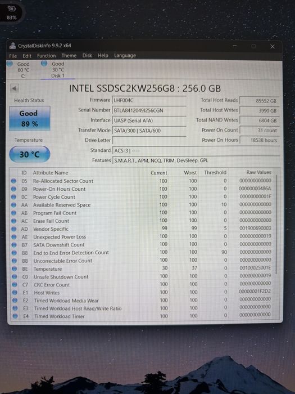Click raw value 00000000486A
This screenshot has width=295, height=394.
tap(255, 189)
